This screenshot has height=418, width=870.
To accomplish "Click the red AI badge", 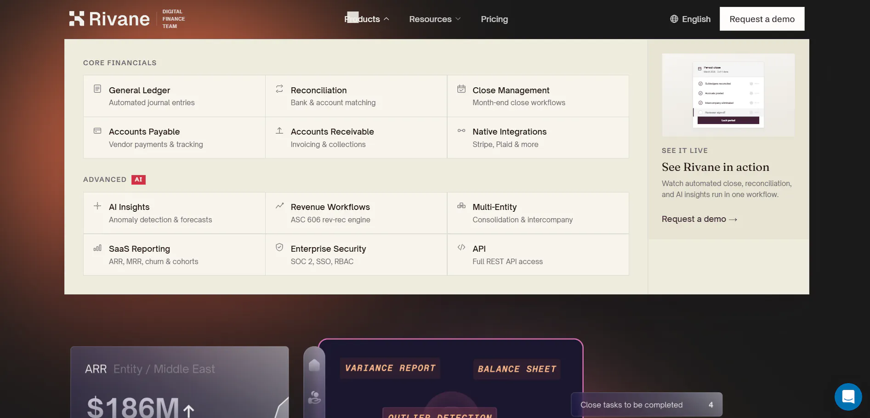I will (x=138, y=180).
